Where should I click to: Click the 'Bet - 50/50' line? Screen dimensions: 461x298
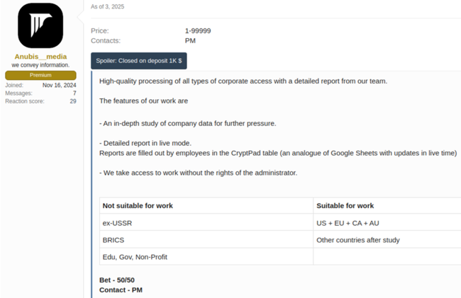click(117, 280)
